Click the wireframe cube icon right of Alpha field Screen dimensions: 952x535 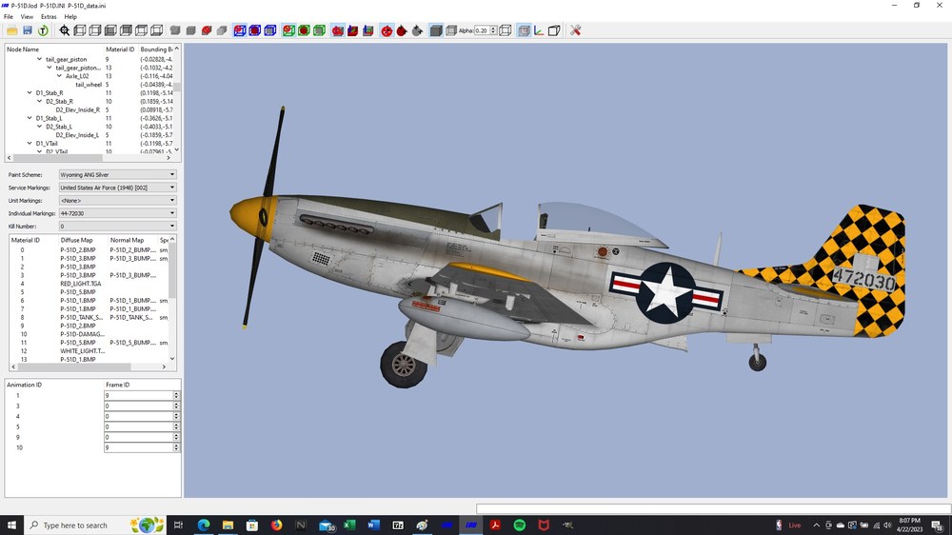506,30
